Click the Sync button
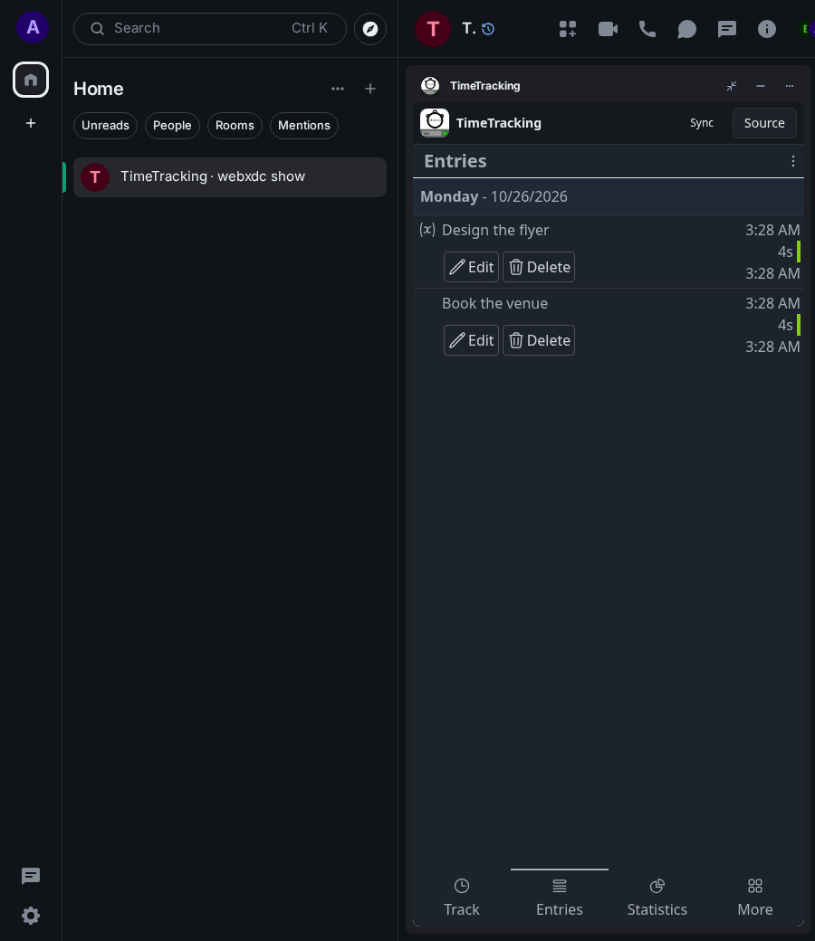Screen dimensions: 815x941 [702, 123]
